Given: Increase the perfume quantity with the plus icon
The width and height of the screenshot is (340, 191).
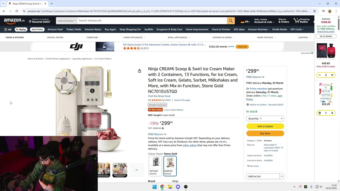Looking at the screenshot, I should coord(332,75).
